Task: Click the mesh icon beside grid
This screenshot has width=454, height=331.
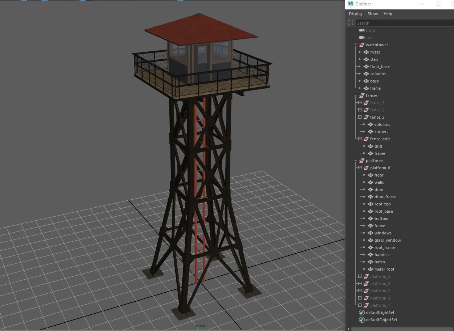Action: tap(371, 146)
